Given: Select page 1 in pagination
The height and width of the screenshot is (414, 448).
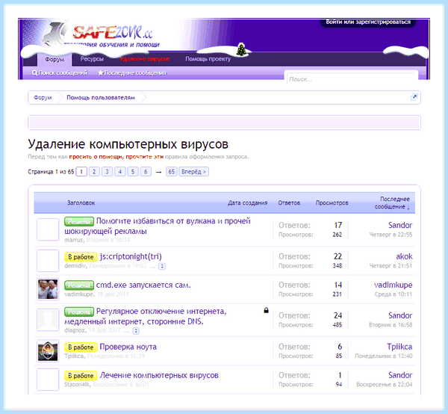Looking at the screenshot, I should tap(81, 172).
